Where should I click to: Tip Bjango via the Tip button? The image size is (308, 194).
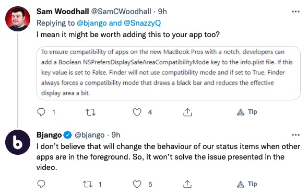[x=247, y=184]
